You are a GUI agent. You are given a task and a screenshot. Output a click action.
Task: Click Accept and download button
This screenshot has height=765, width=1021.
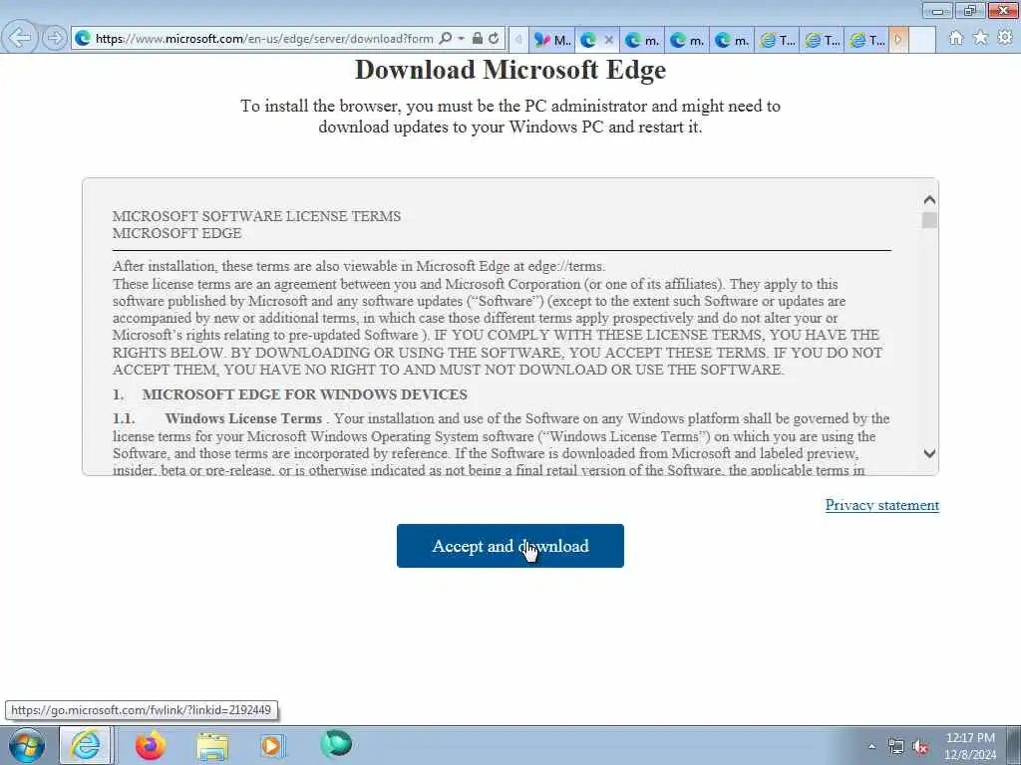tap(510, 546)
